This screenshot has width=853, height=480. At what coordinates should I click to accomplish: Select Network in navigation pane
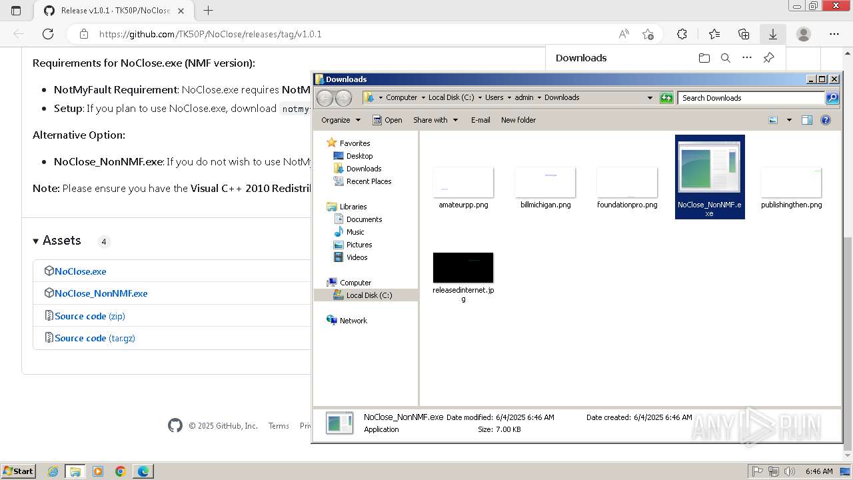(x=353, y=321)
